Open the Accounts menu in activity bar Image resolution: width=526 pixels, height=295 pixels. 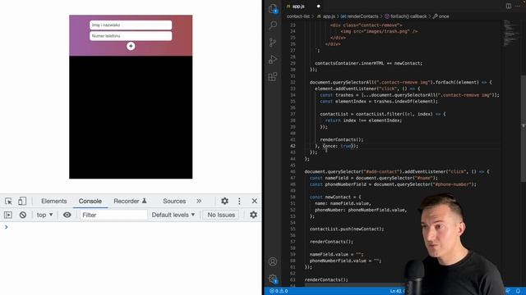pos(273,261)
